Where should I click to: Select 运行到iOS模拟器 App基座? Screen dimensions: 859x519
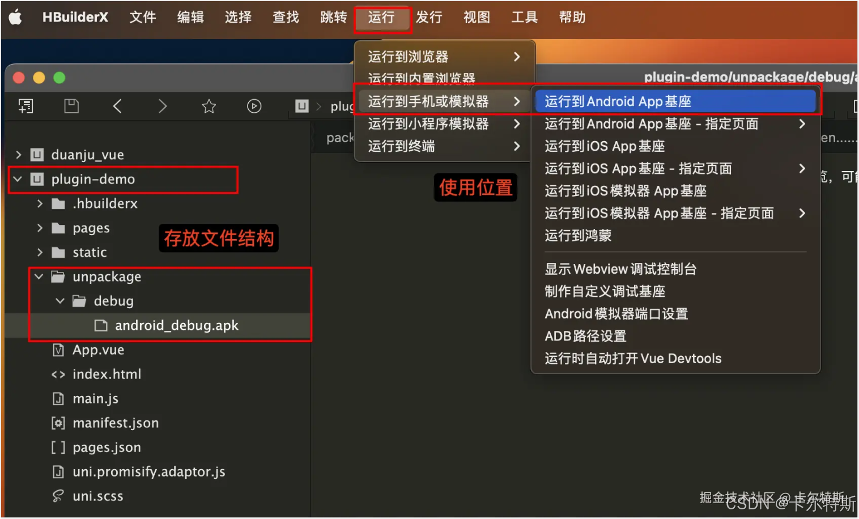pyautogui.click(x=675, y=191)
